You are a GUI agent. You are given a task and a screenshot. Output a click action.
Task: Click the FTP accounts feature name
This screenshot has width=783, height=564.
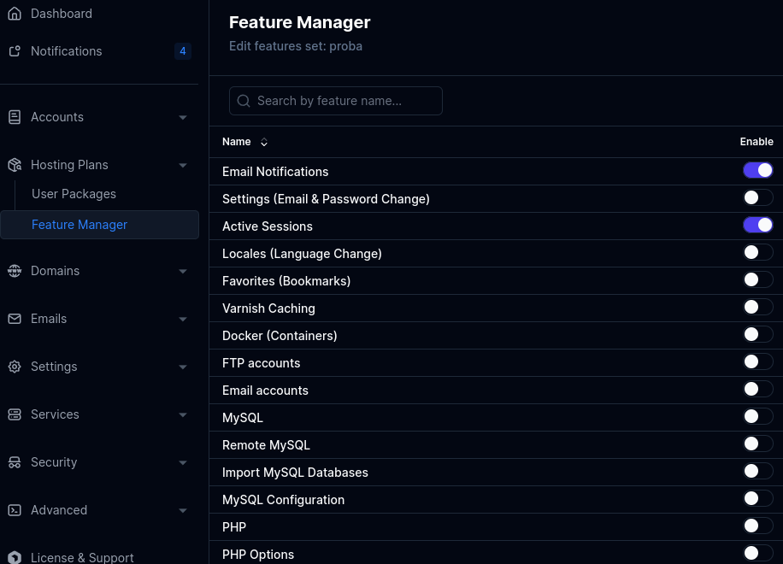(262, 363)
